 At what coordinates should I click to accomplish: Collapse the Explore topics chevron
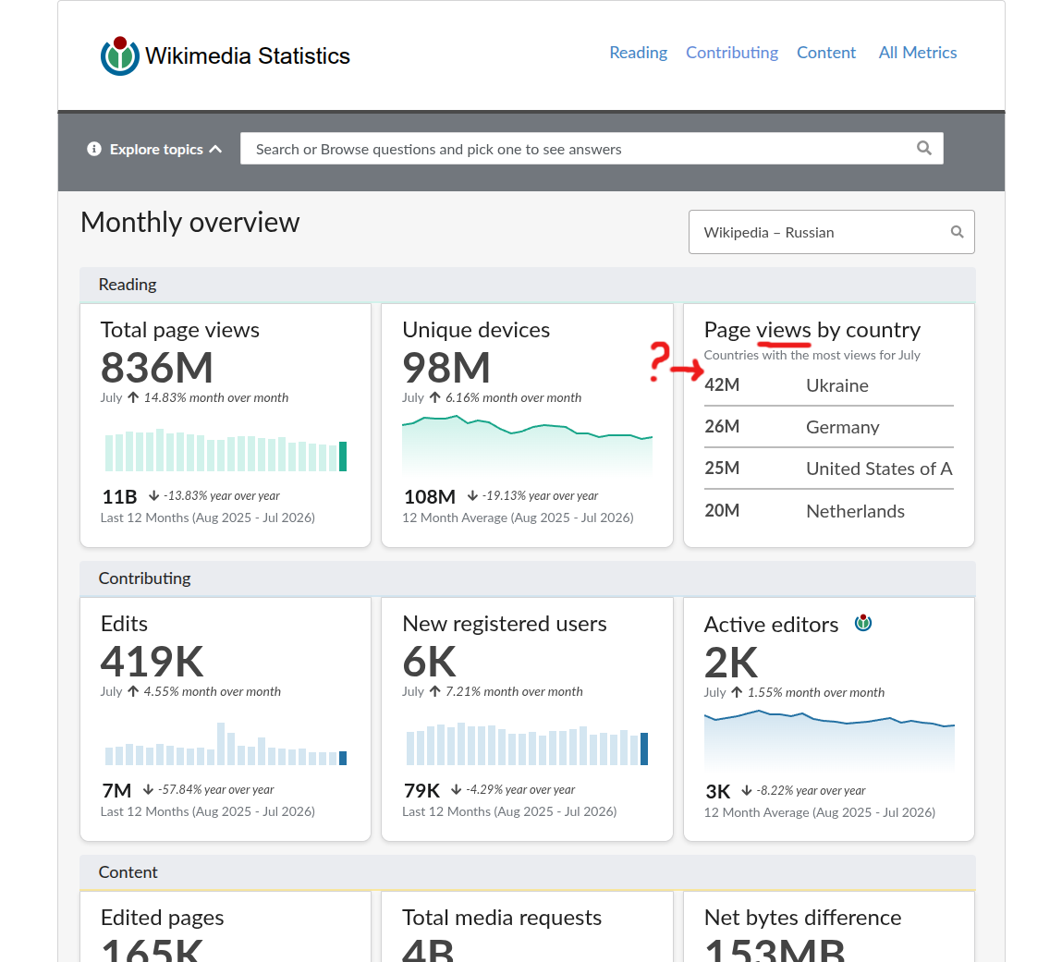pos(215,149)
